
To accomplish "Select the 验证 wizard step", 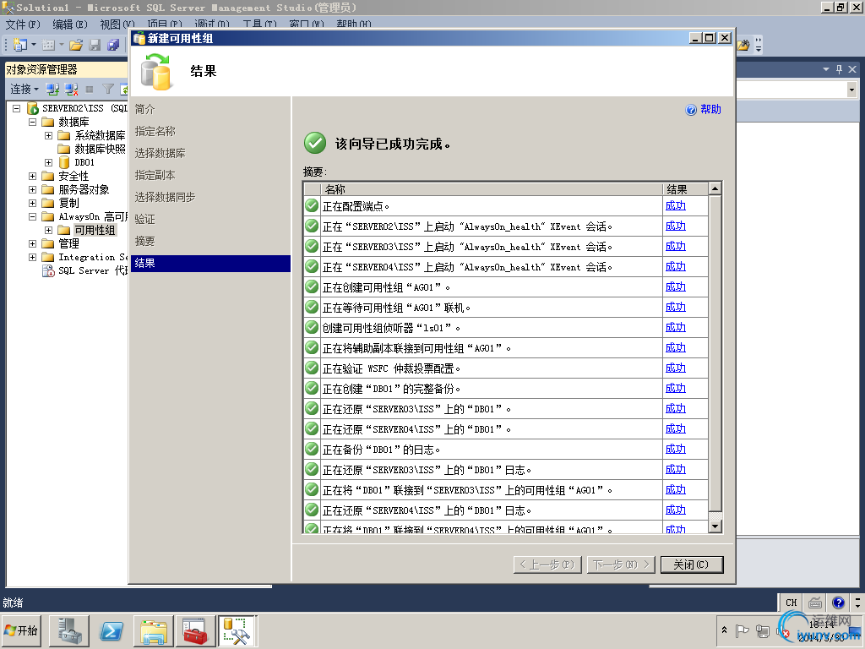I will [x=145, y=219].
